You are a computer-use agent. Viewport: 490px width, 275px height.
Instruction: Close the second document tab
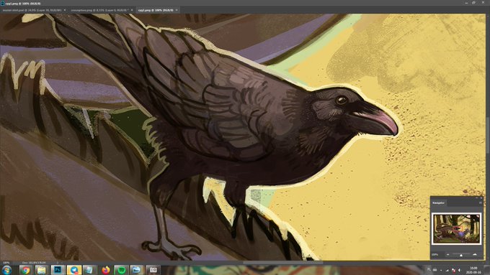pos(132,10)
